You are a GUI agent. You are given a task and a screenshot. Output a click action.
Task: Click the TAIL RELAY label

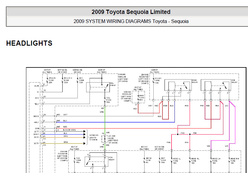113,84
